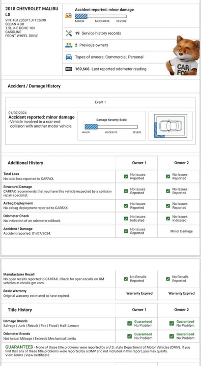The height and width of the screenshot is (366, 201).
Task: Click Warranty Expired under Owner 2
Action: click(x=181, y=293)
